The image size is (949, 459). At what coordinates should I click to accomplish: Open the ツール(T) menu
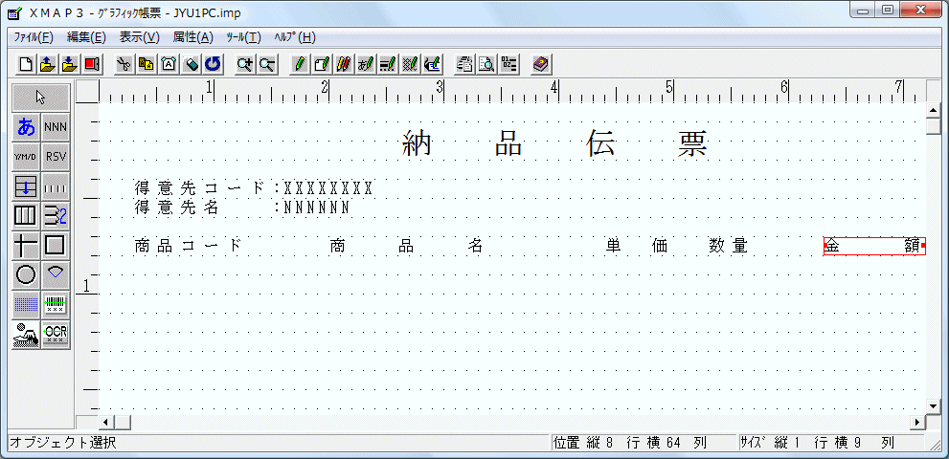[x=243, y=37]
